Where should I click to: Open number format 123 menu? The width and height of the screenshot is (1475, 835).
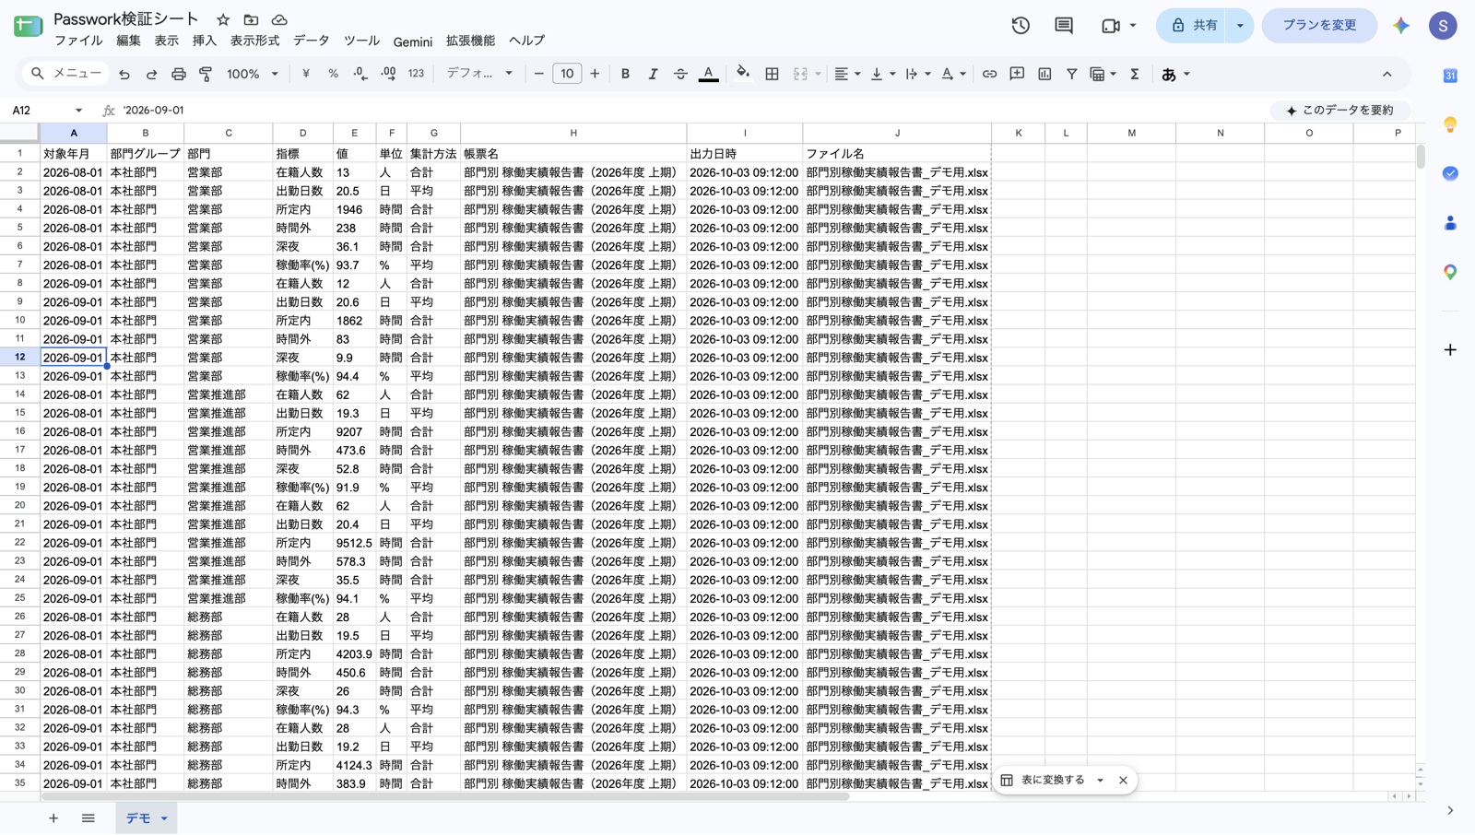[x=416, y=75]
